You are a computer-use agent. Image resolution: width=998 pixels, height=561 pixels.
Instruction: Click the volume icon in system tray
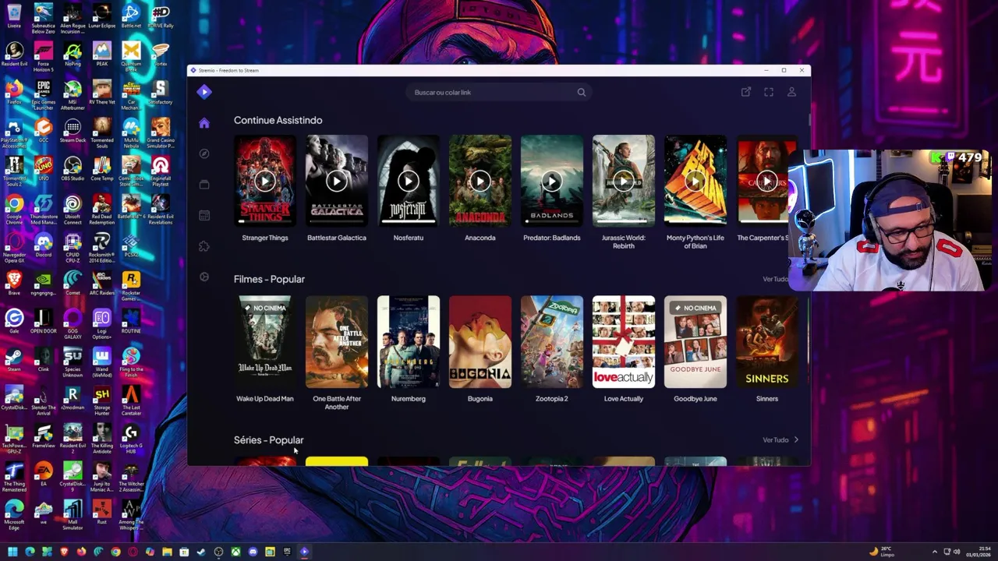(957, 552)
